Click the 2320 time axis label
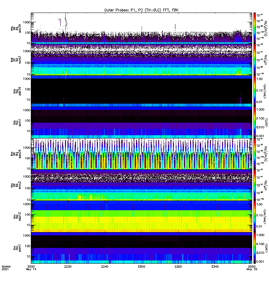This screenshot has height=287, width=269. coord(178,267)
